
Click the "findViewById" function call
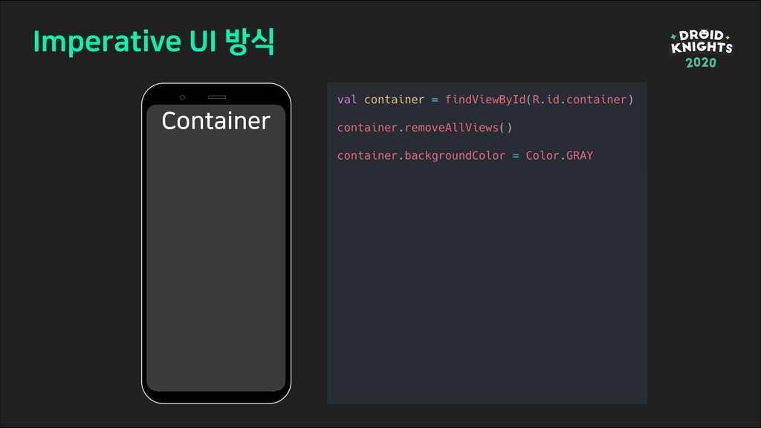pyautogui.click(x=485, y=100)
